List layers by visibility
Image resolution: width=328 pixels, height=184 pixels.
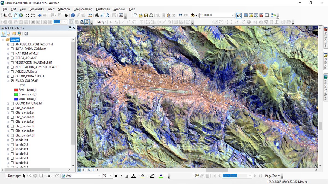click(x=14, y=34)
